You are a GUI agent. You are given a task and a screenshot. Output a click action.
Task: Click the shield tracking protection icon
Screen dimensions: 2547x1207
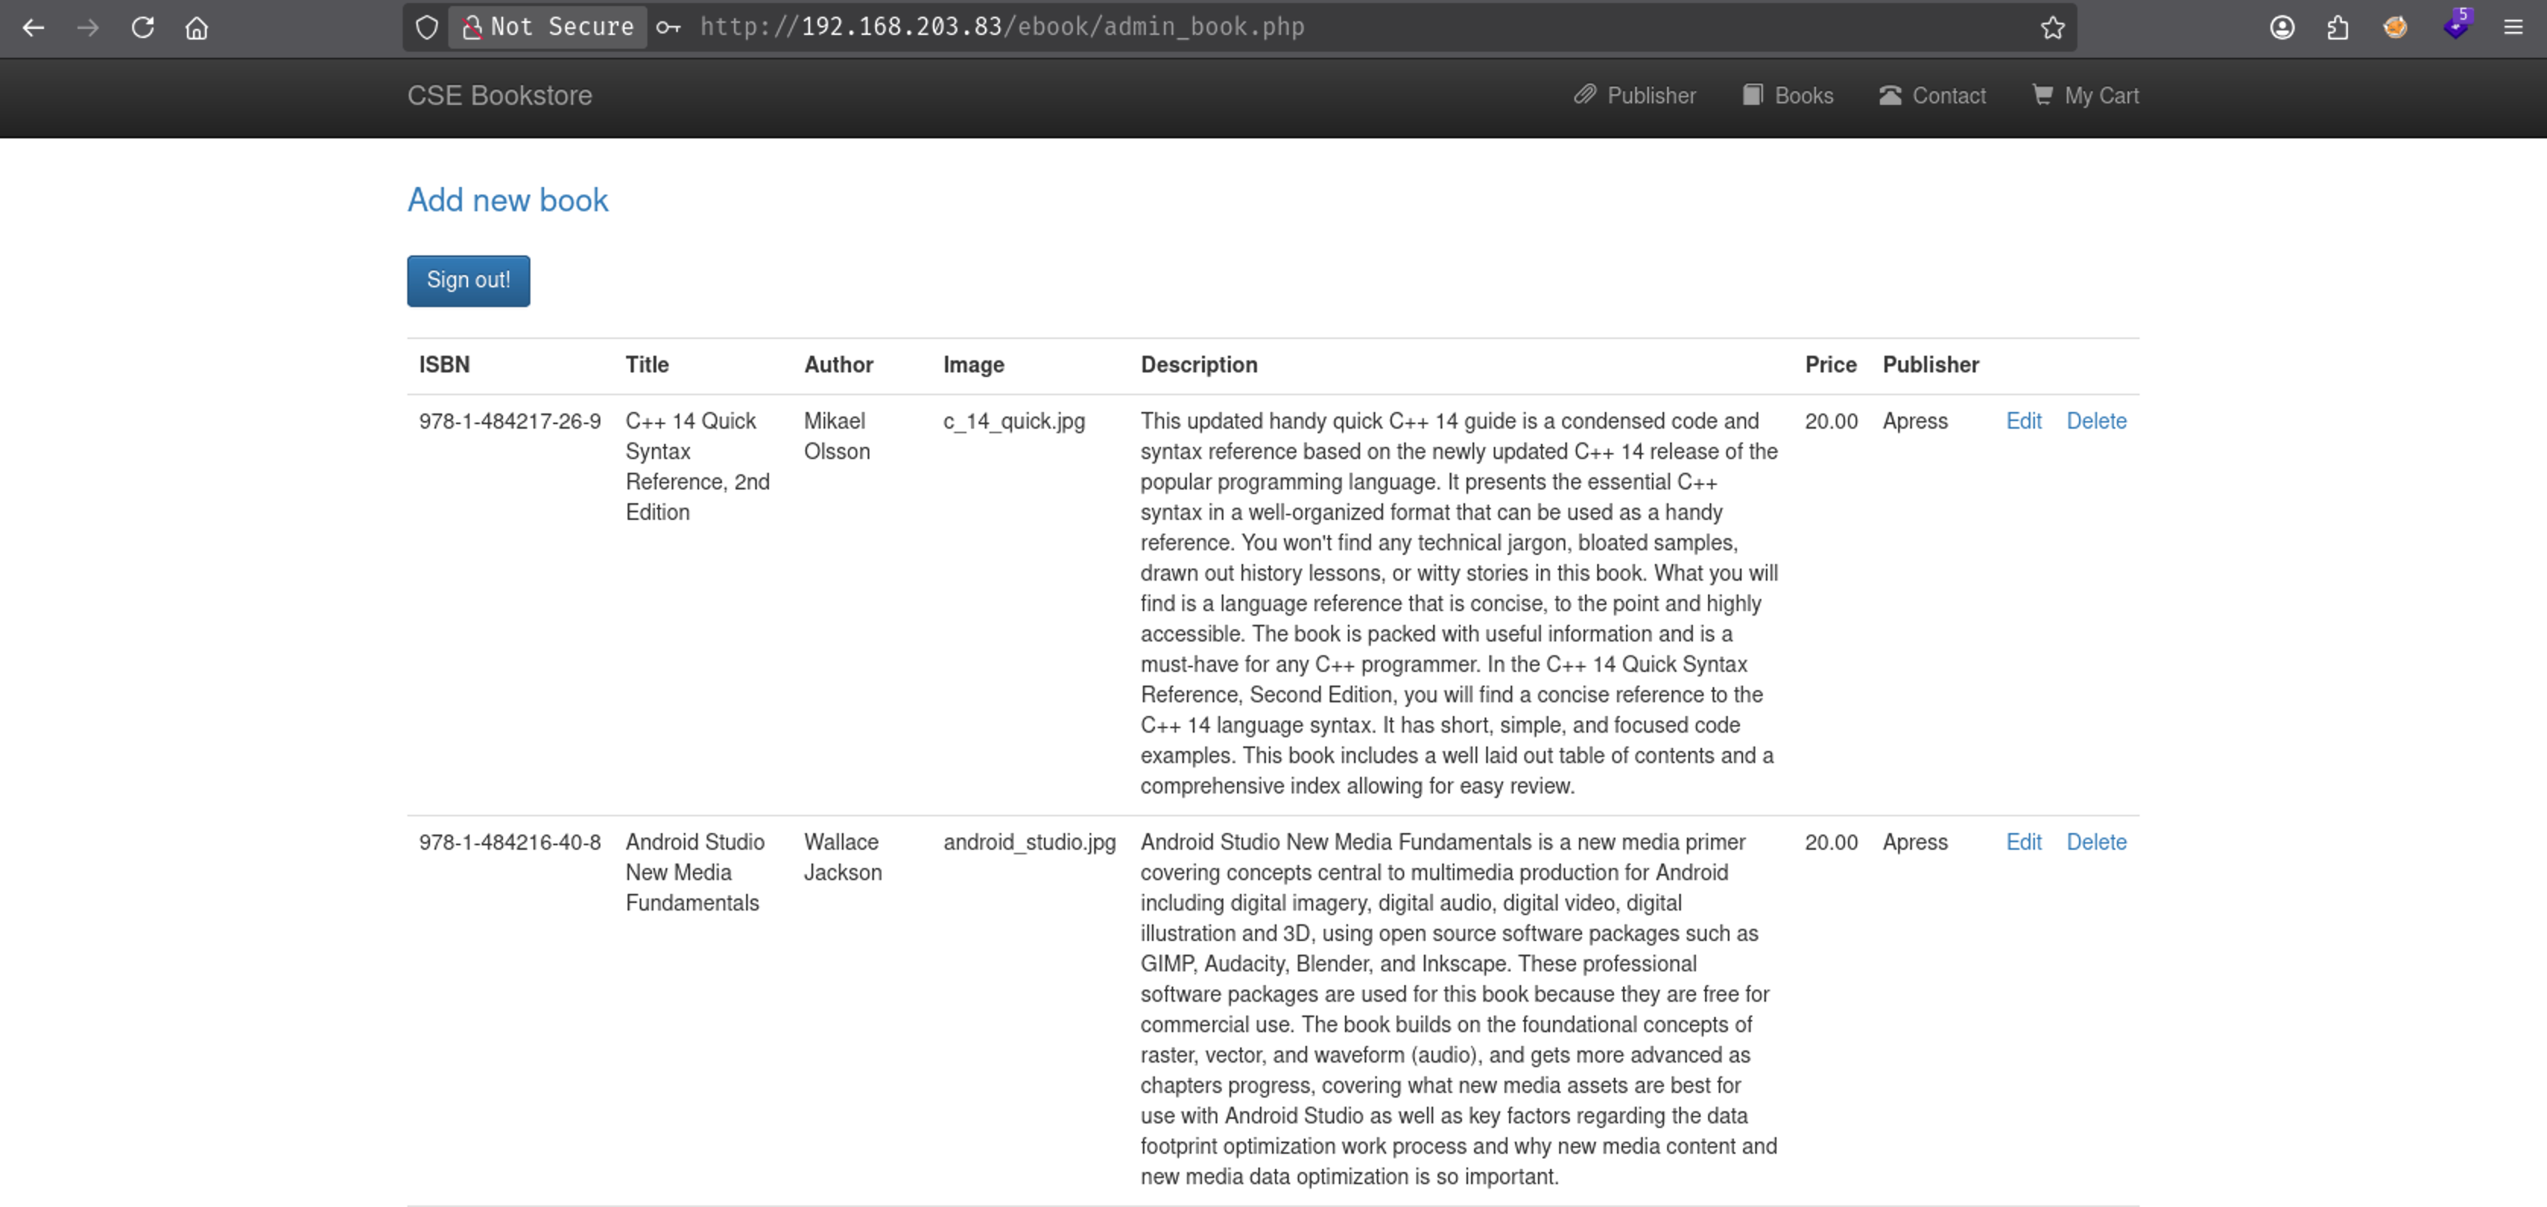pos(426,27)
